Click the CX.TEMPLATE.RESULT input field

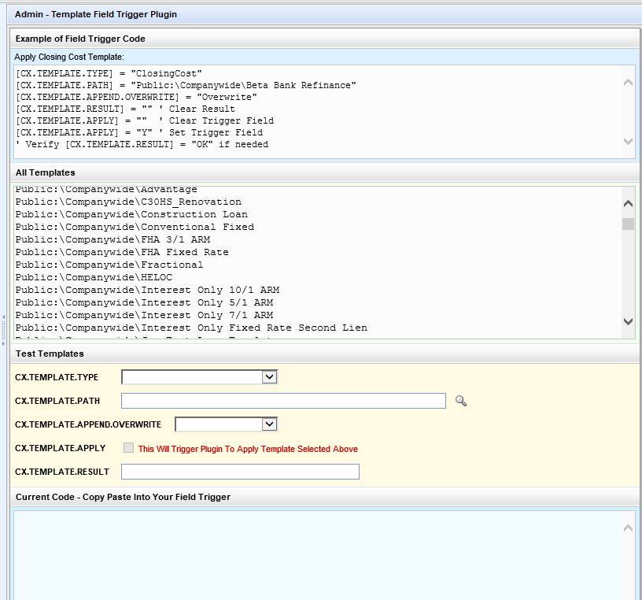coord(240,472)
